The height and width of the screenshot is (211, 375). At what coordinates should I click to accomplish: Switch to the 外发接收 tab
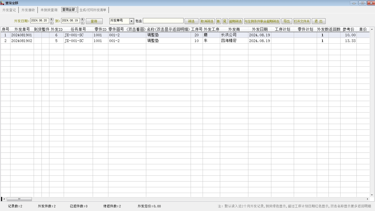(28, 10)
